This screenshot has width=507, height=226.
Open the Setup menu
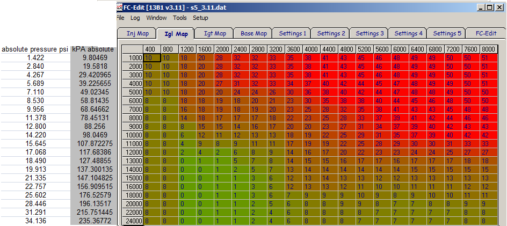coord(200,18)
